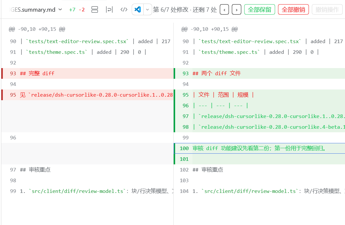Click right pane line 104 review-model.ts entry
The image size is (345, 225).
pos(259,191)
